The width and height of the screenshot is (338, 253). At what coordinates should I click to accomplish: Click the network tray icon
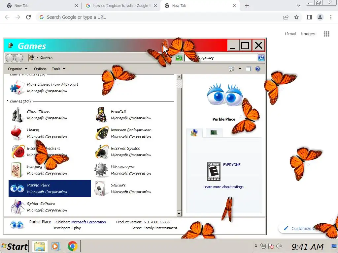[263, 246]
